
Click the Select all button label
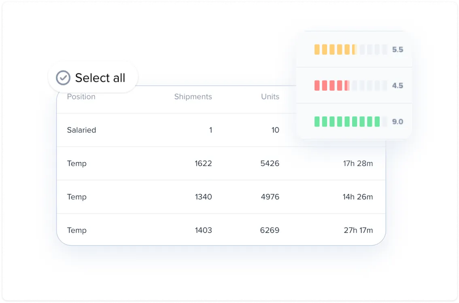(100, 78)
